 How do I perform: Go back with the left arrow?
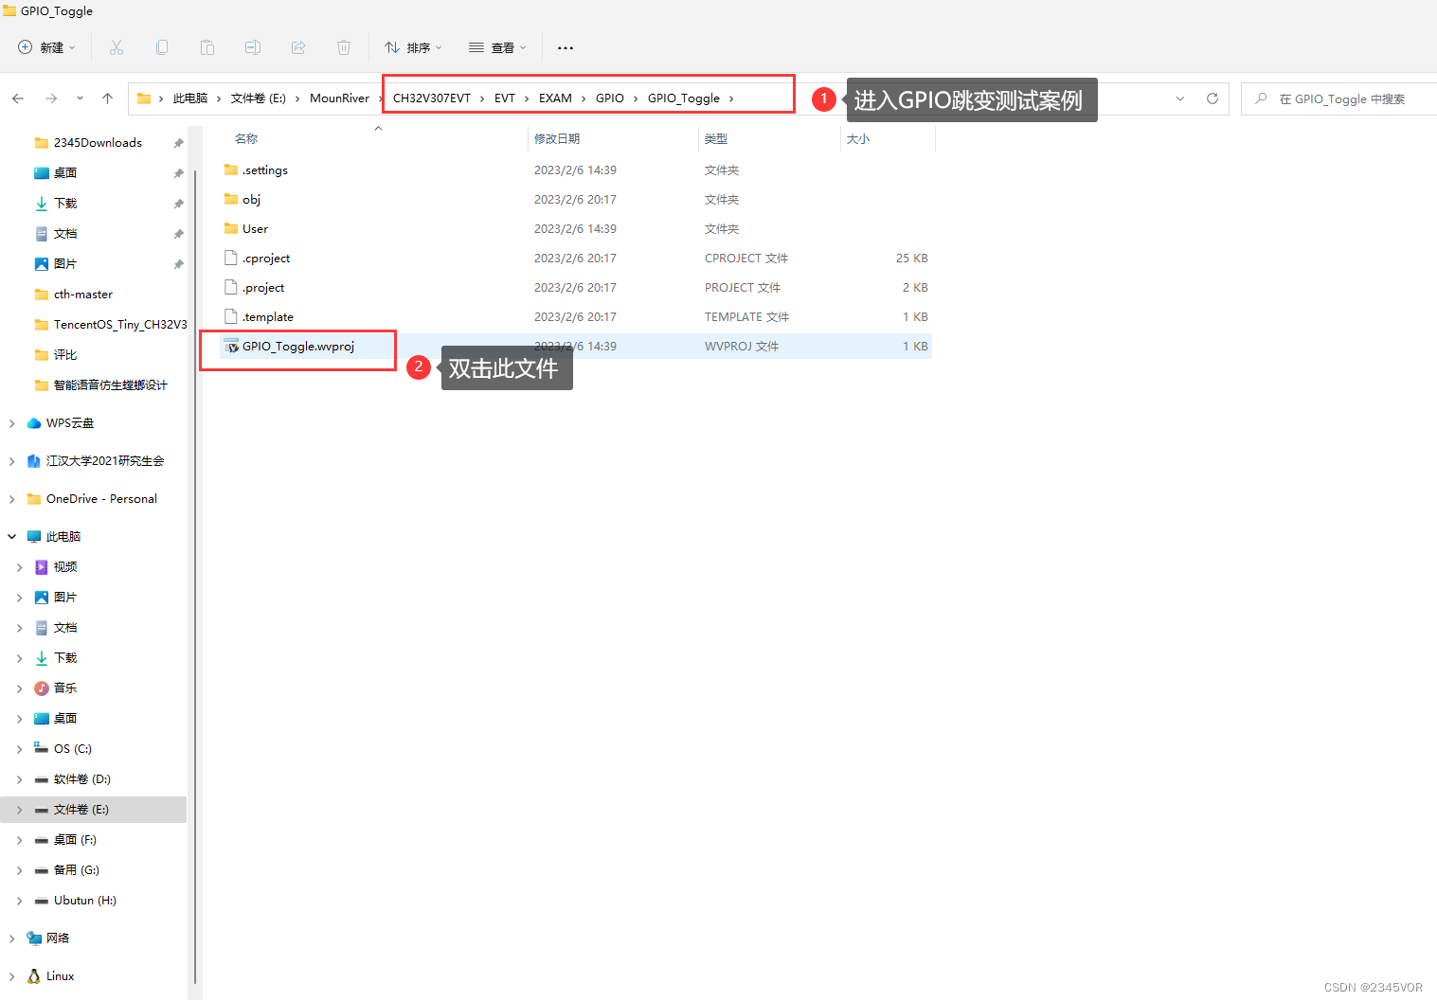point(18,98)
